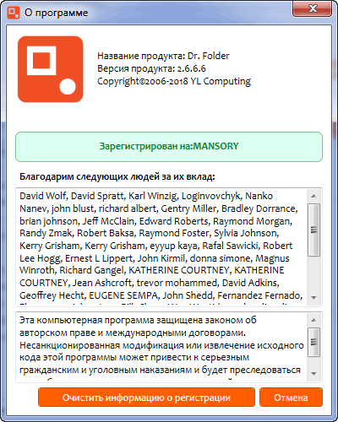Click the contributors list scroll down arrow

point(313,297)
